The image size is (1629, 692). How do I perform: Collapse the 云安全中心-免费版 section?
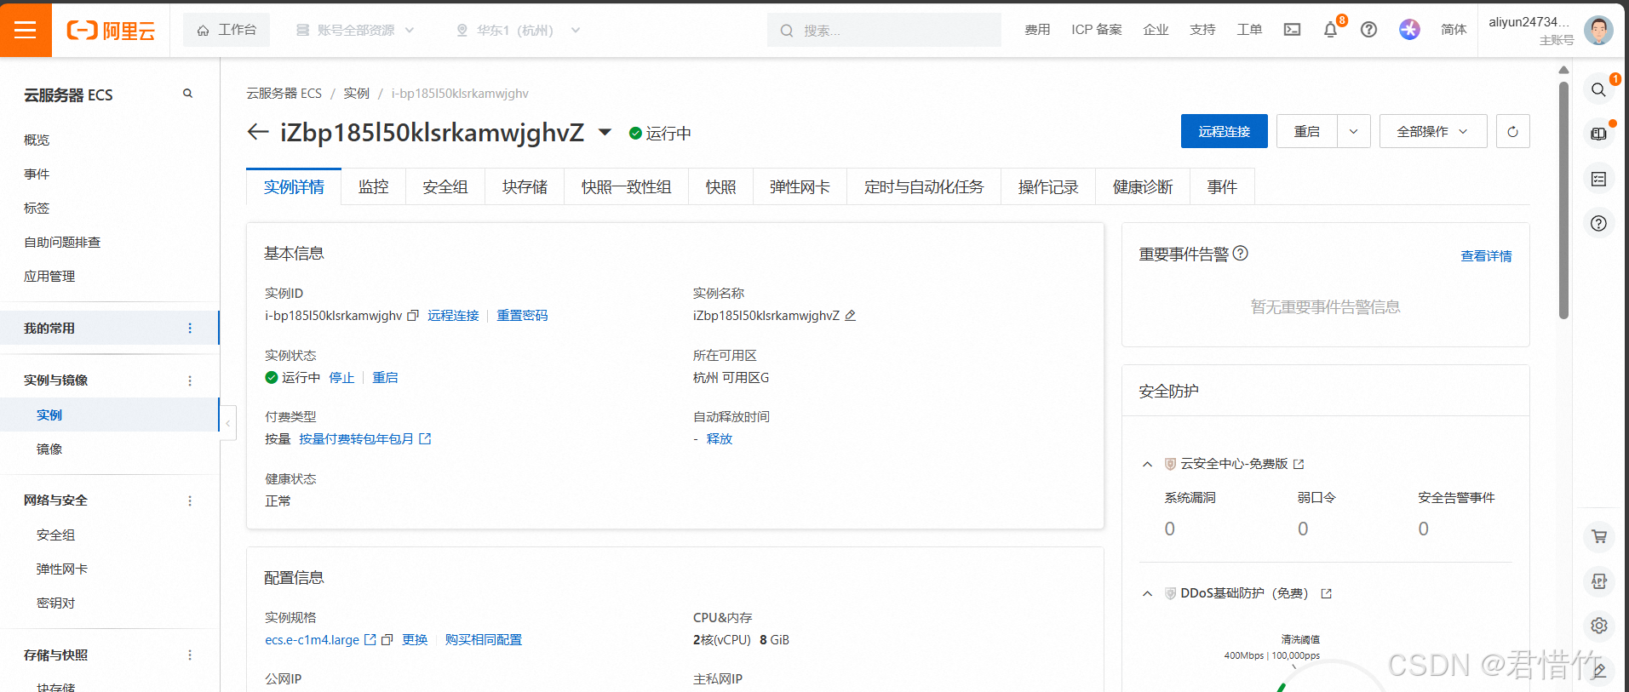1147,464
